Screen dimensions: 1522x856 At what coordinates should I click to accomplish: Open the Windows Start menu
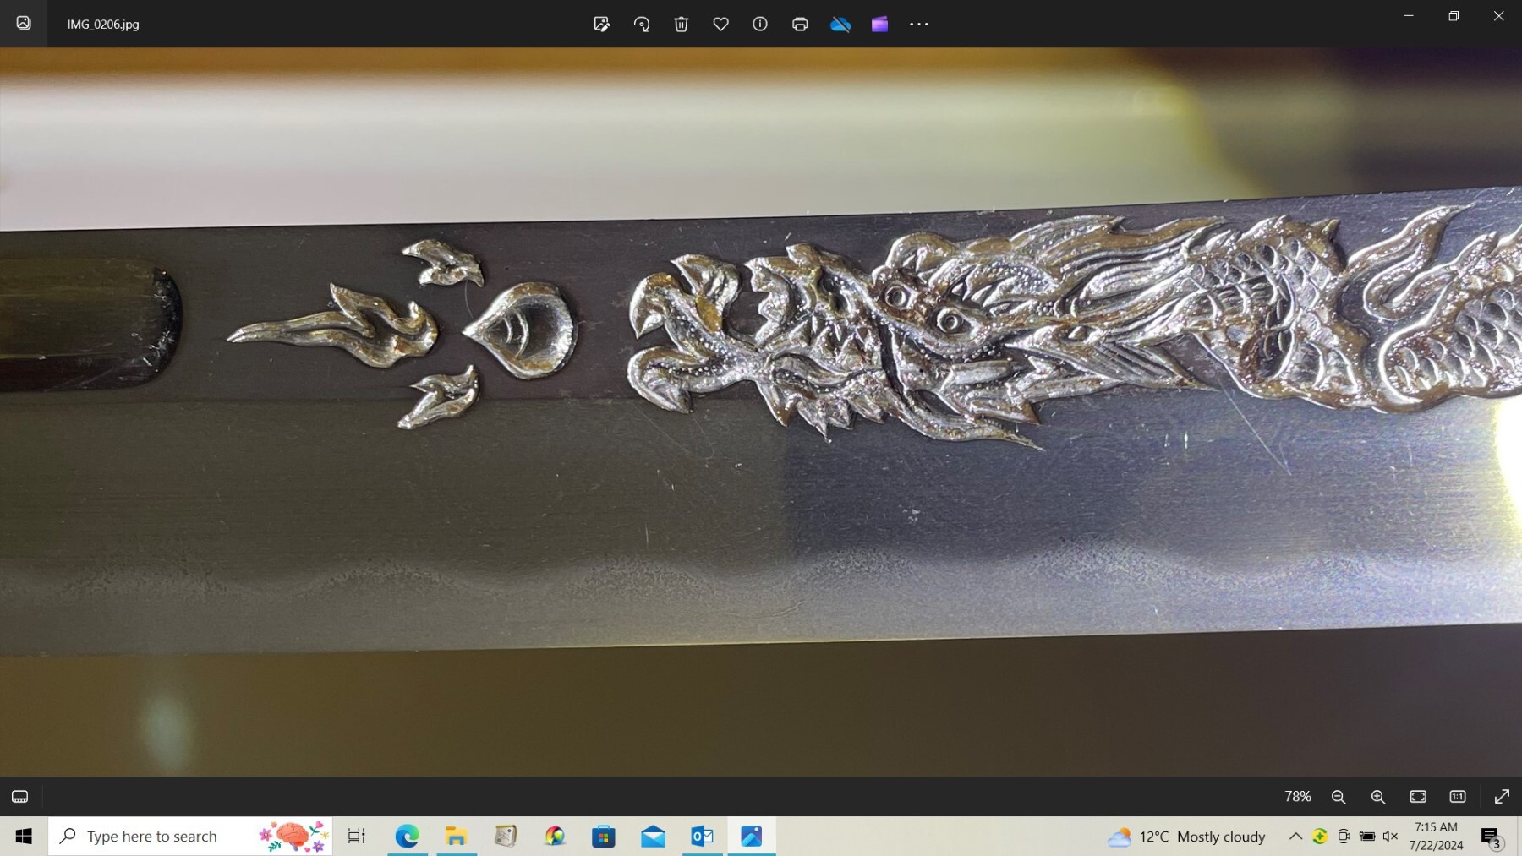coord(24,836)
